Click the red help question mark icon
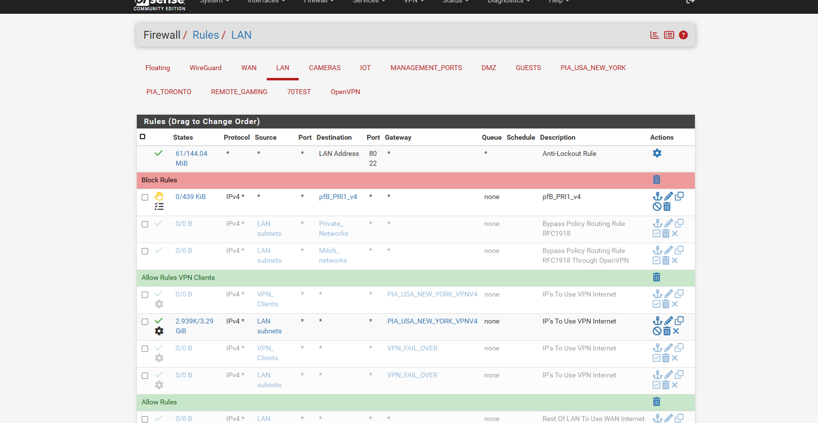818x423 pixels. (x=683, y=35)
